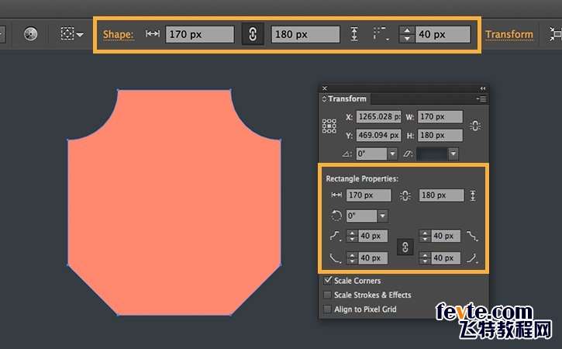Toggle constrain proportions link in control bar

pyautogui.click(x=253, y=34)
